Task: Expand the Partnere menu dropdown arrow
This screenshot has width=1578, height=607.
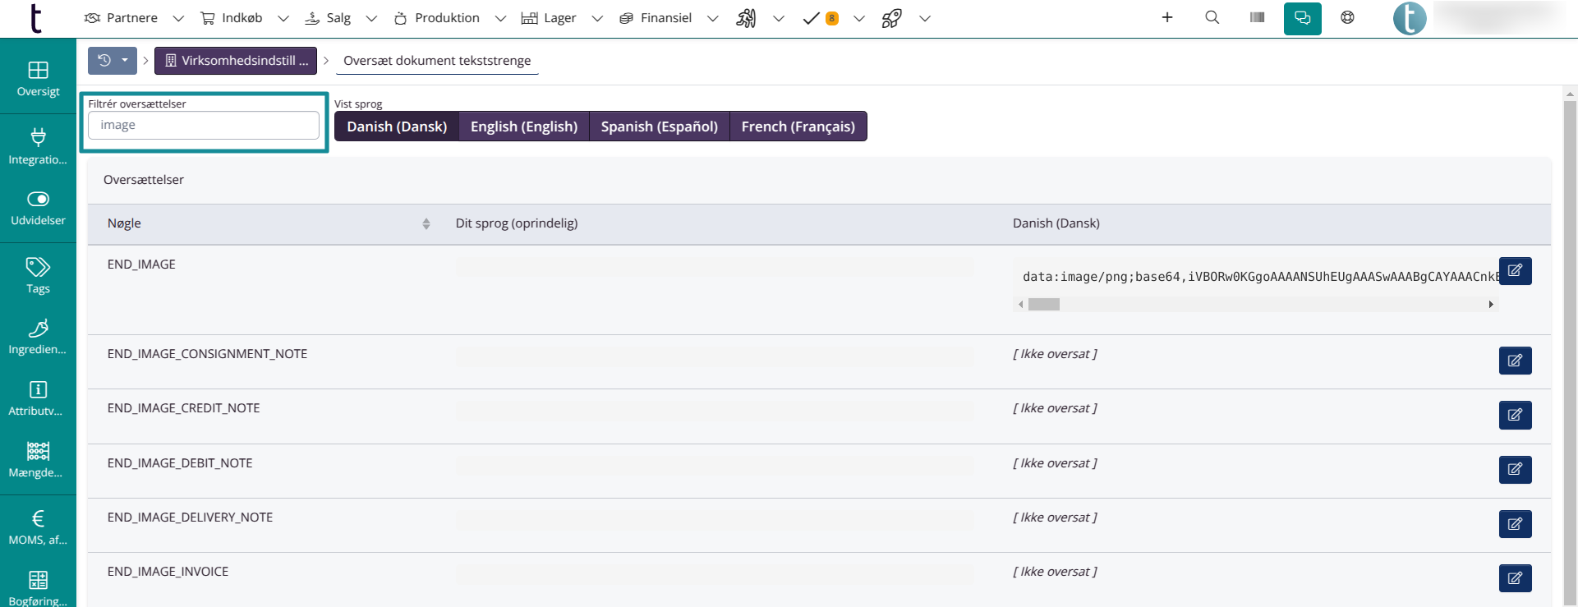Action: click(178, 18)
